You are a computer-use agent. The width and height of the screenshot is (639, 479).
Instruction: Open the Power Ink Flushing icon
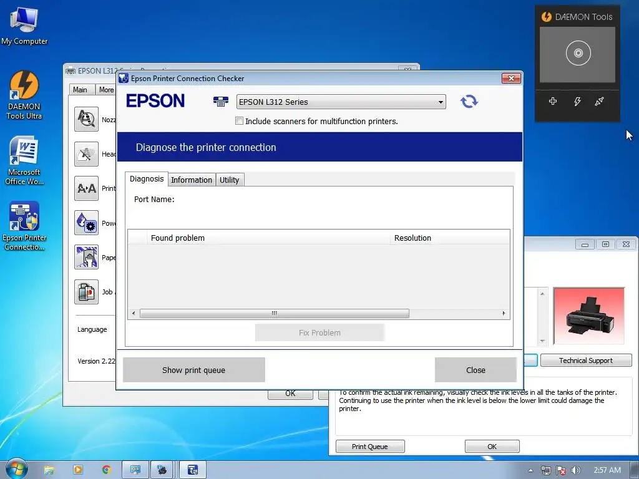click(x=86, y=223)
